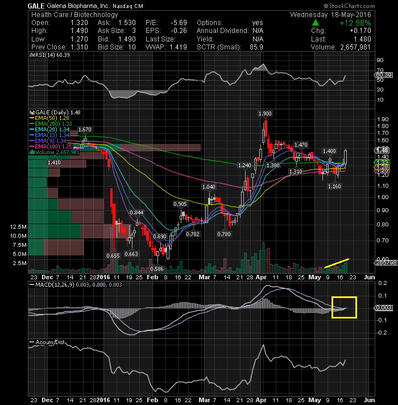Click the 0.586 February low price label
The width and height of the screenshot is (398, 405).
point(157,268)
